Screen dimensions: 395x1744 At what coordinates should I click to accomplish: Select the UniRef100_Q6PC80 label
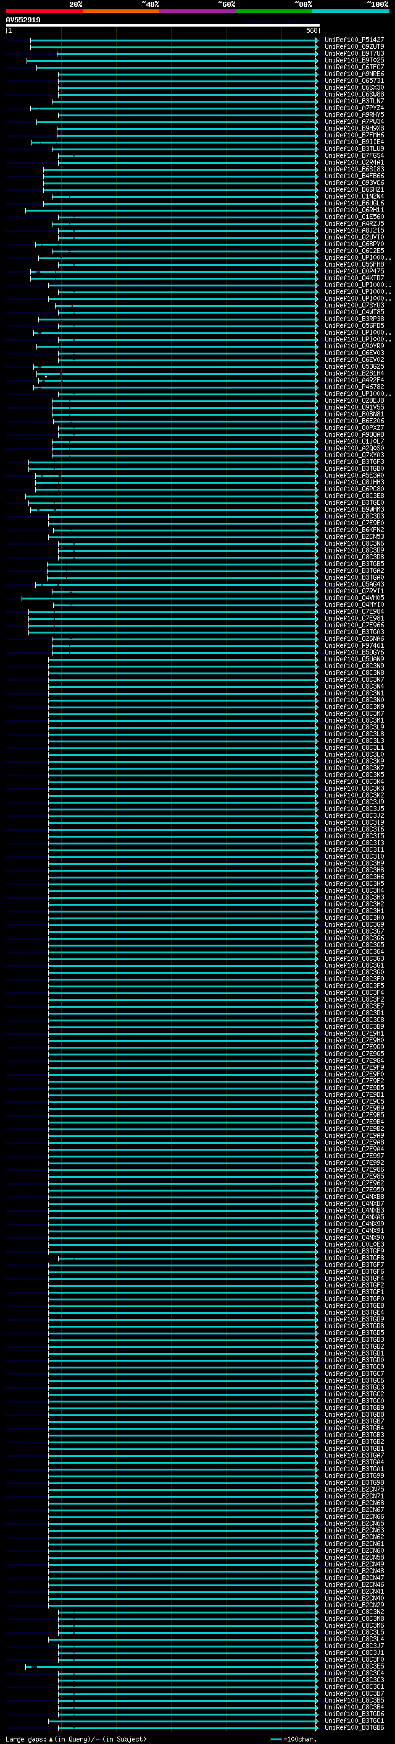coord(354,489)
